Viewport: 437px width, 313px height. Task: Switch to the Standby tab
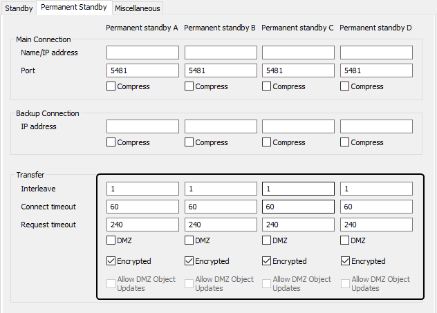19,8
